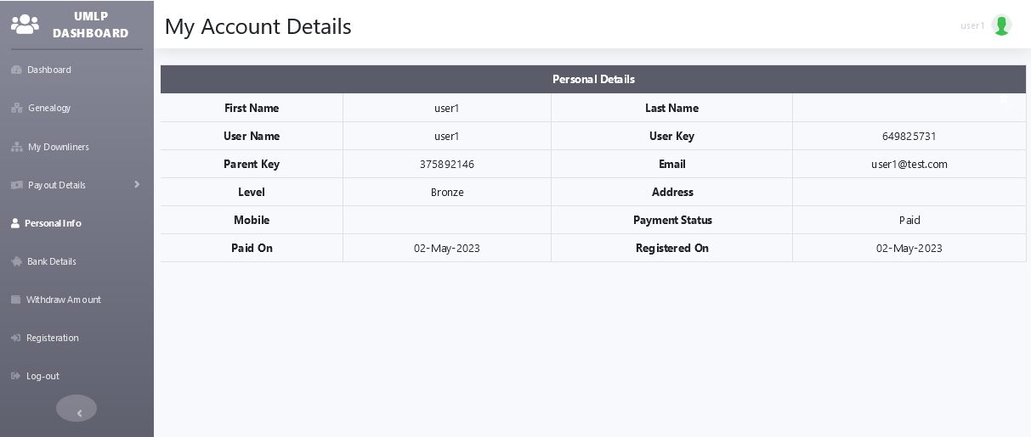Go to My Downliners page

[x=58, y=147]
